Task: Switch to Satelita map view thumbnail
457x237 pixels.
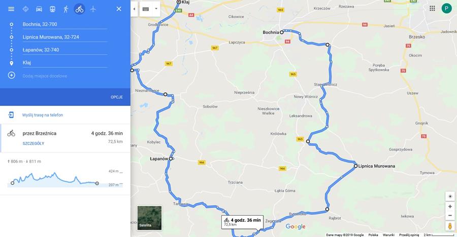Action: tap(149, 218)
